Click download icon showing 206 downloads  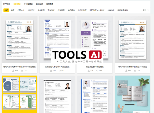(x=51, y=70)
